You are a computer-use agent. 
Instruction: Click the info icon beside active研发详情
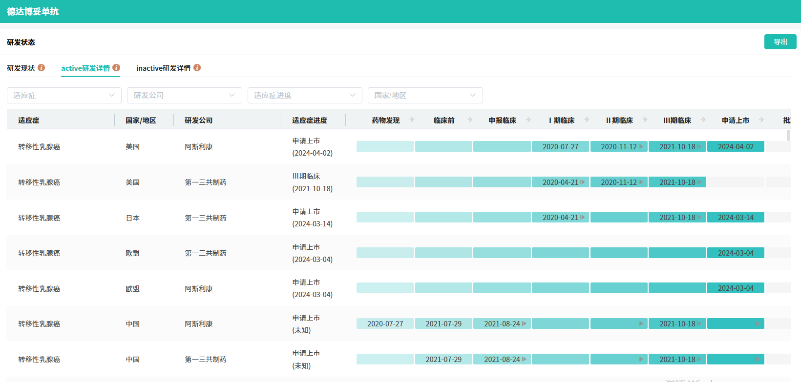(116, 68)
